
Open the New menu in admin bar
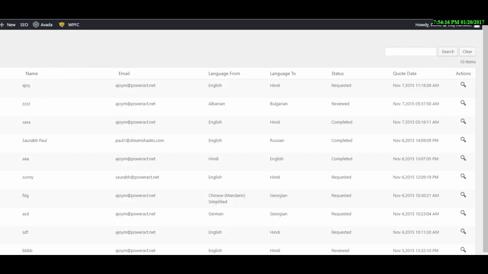click(11, 25)
